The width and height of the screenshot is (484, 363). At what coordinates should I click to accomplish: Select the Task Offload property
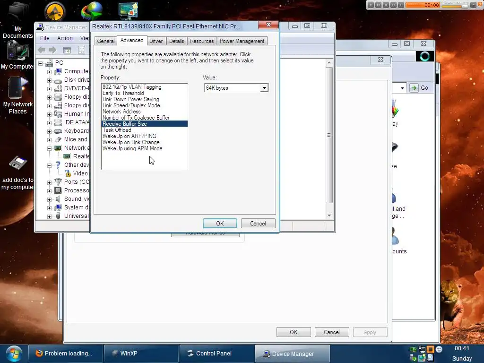click(x=144, y=130)
